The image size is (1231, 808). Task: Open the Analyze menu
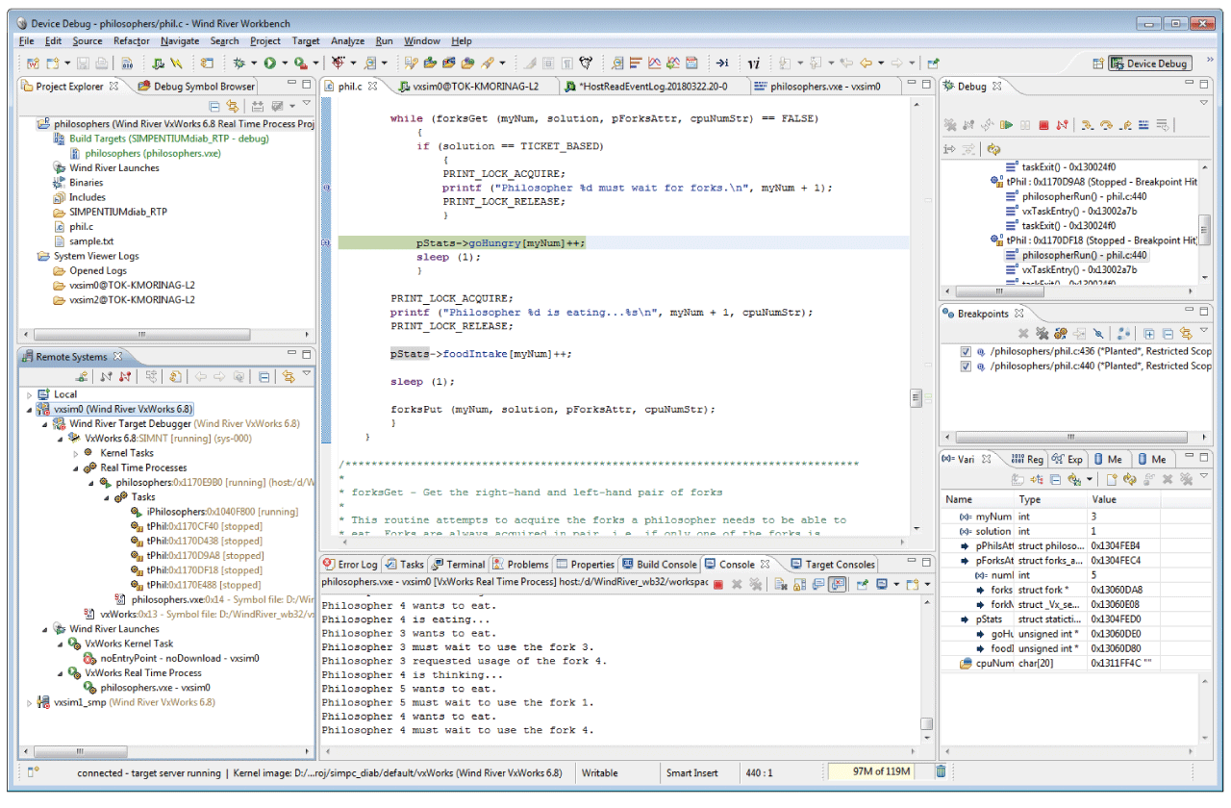click(x=347, y=41)
